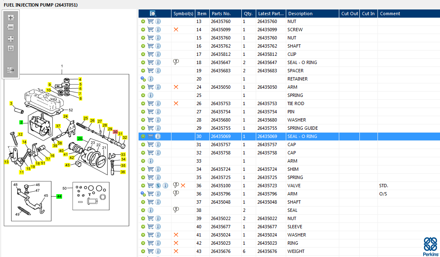This screenshot has height=257, width=440.
Task: Add the item 14 SCREW to cart
Action: point(151,30)
